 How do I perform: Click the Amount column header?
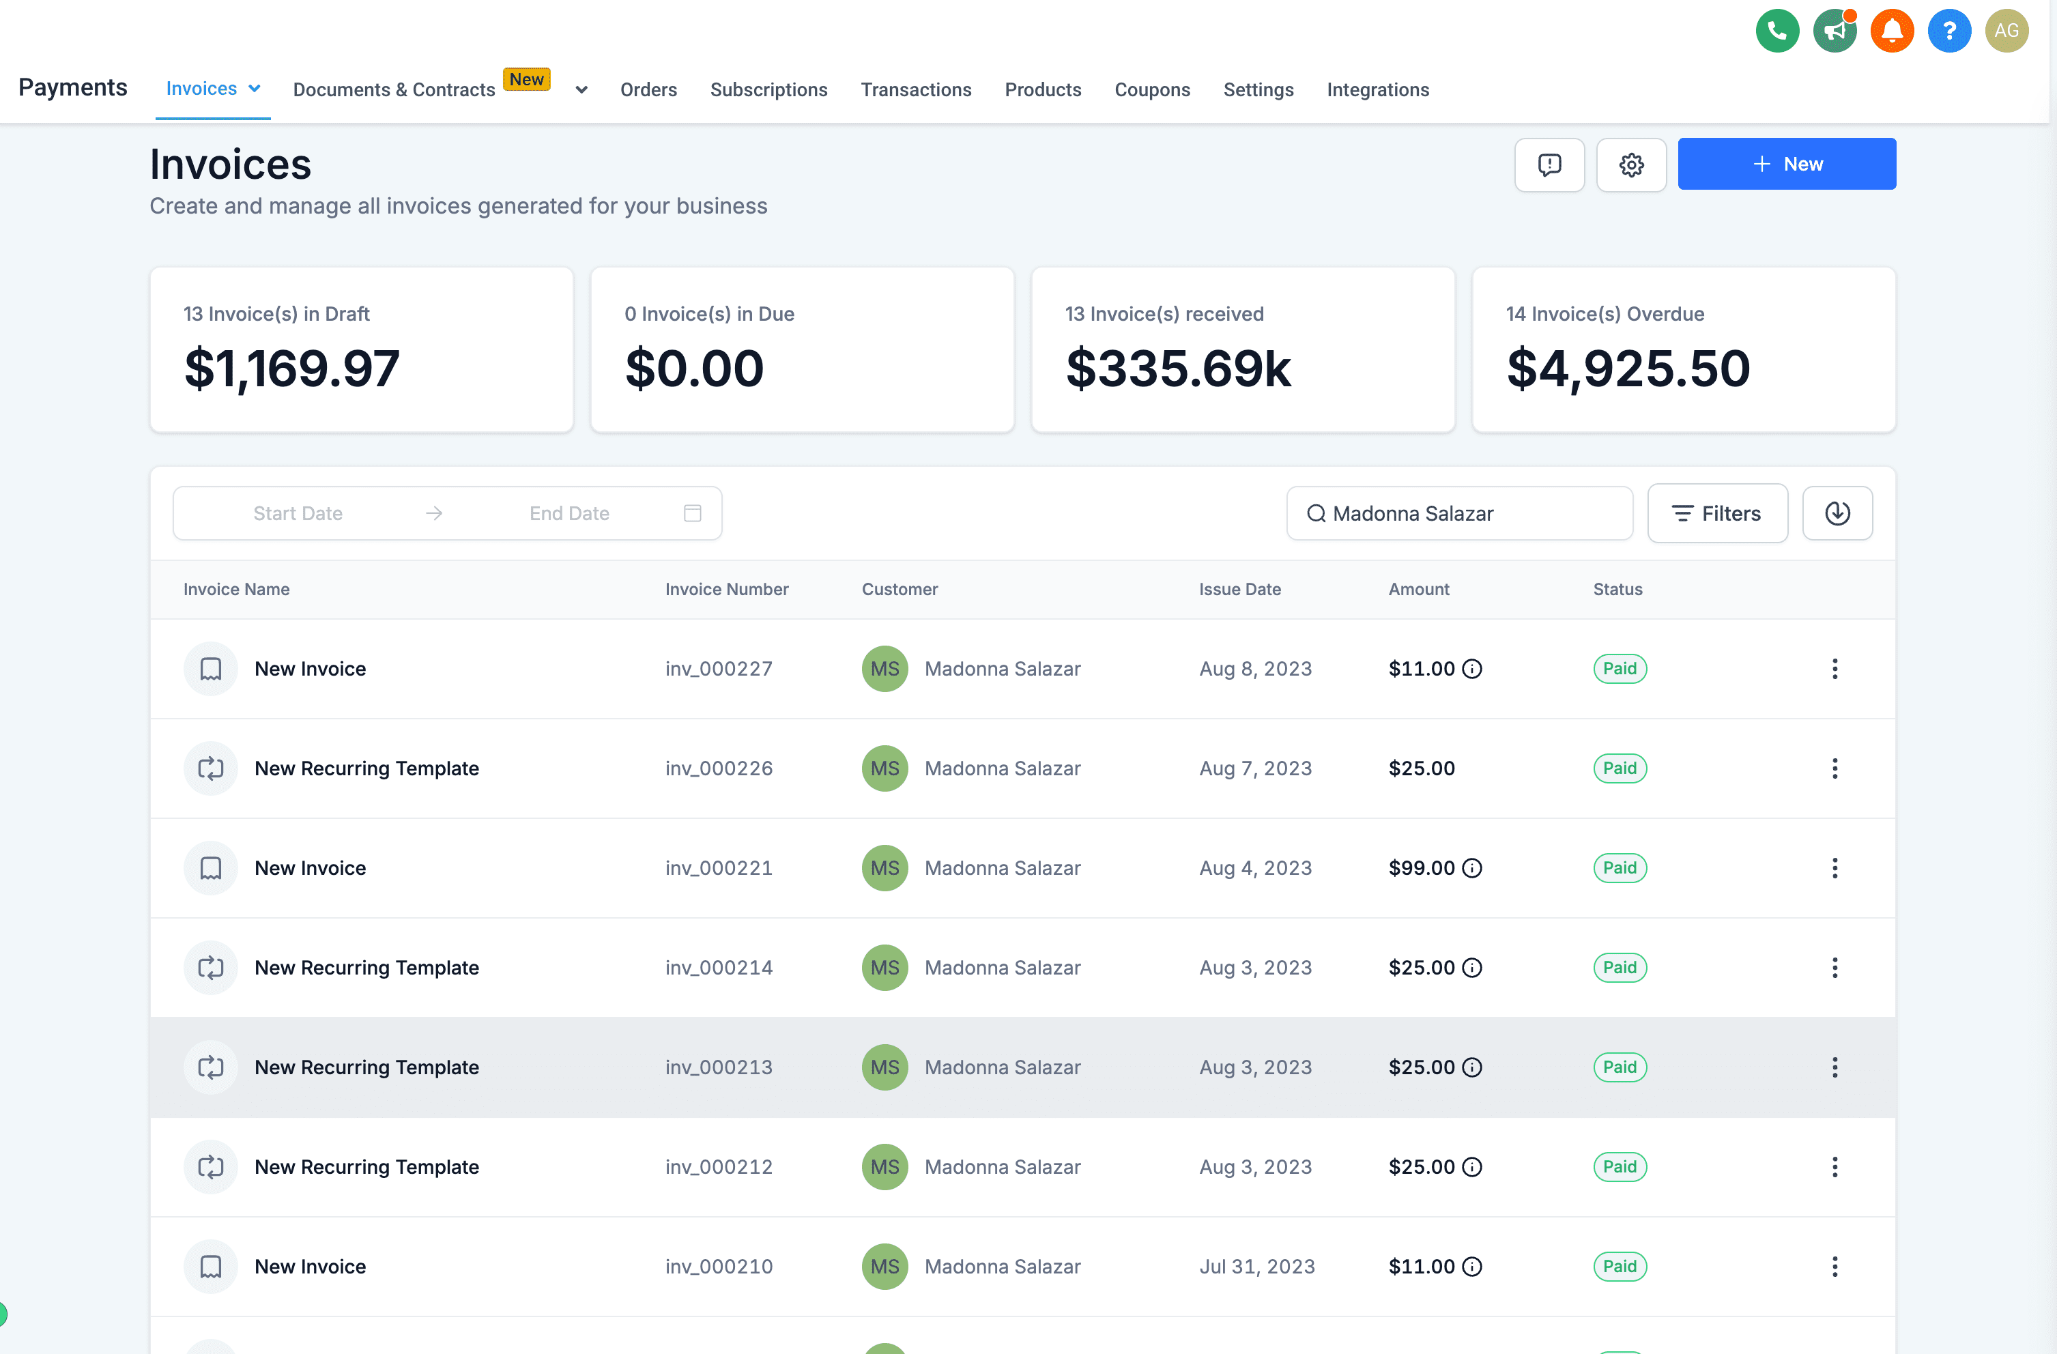(x=1418, y=589)
